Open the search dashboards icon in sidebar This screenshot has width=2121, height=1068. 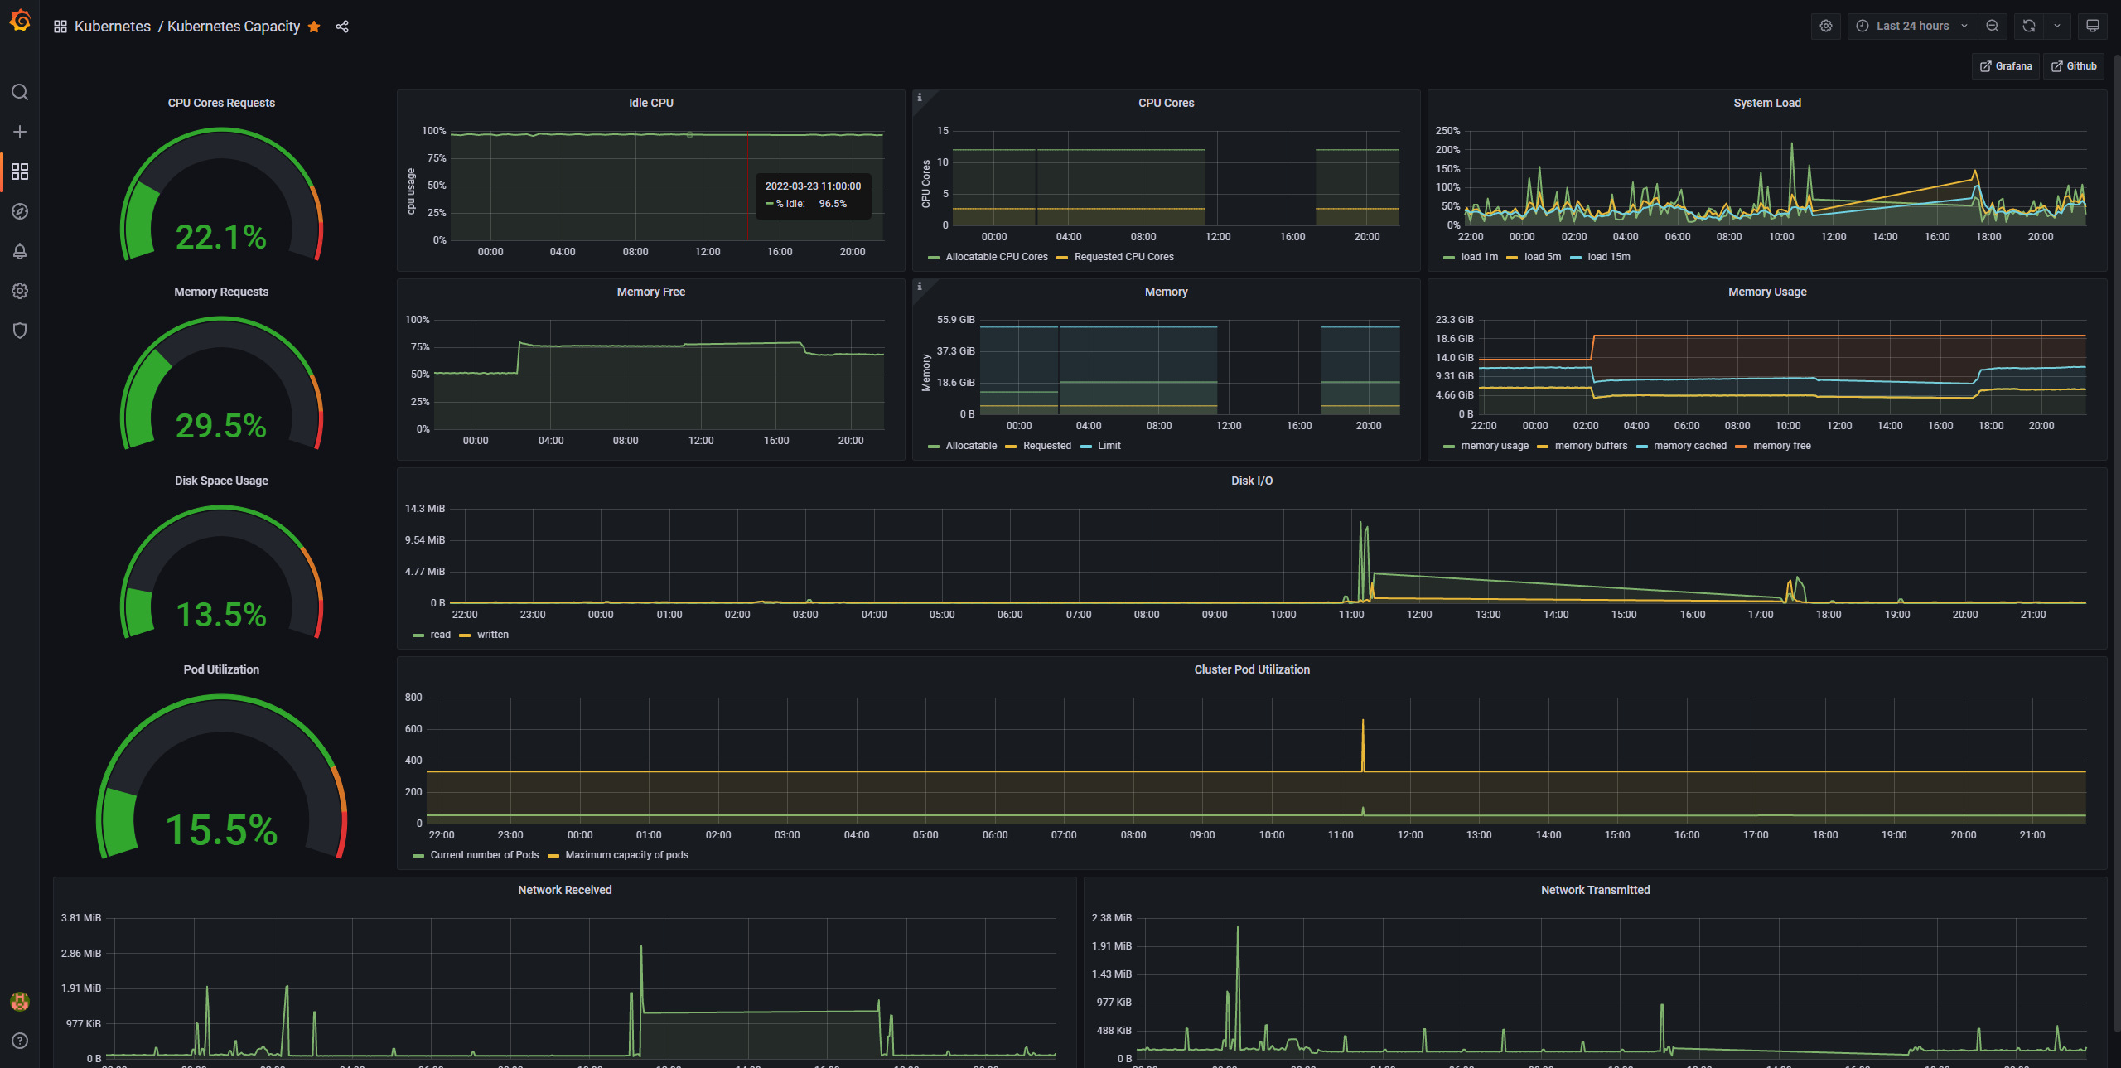20,92
